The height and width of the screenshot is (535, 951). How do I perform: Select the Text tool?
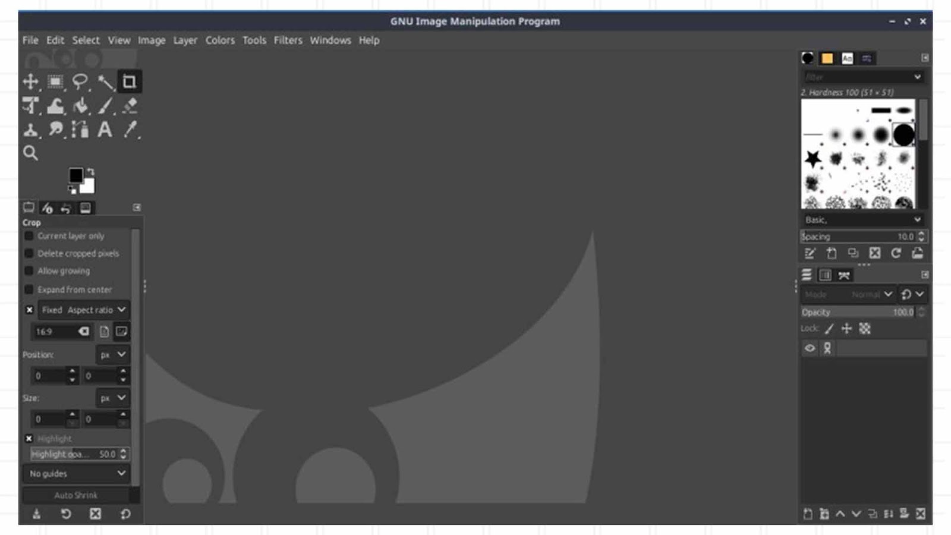click(105, 130)
